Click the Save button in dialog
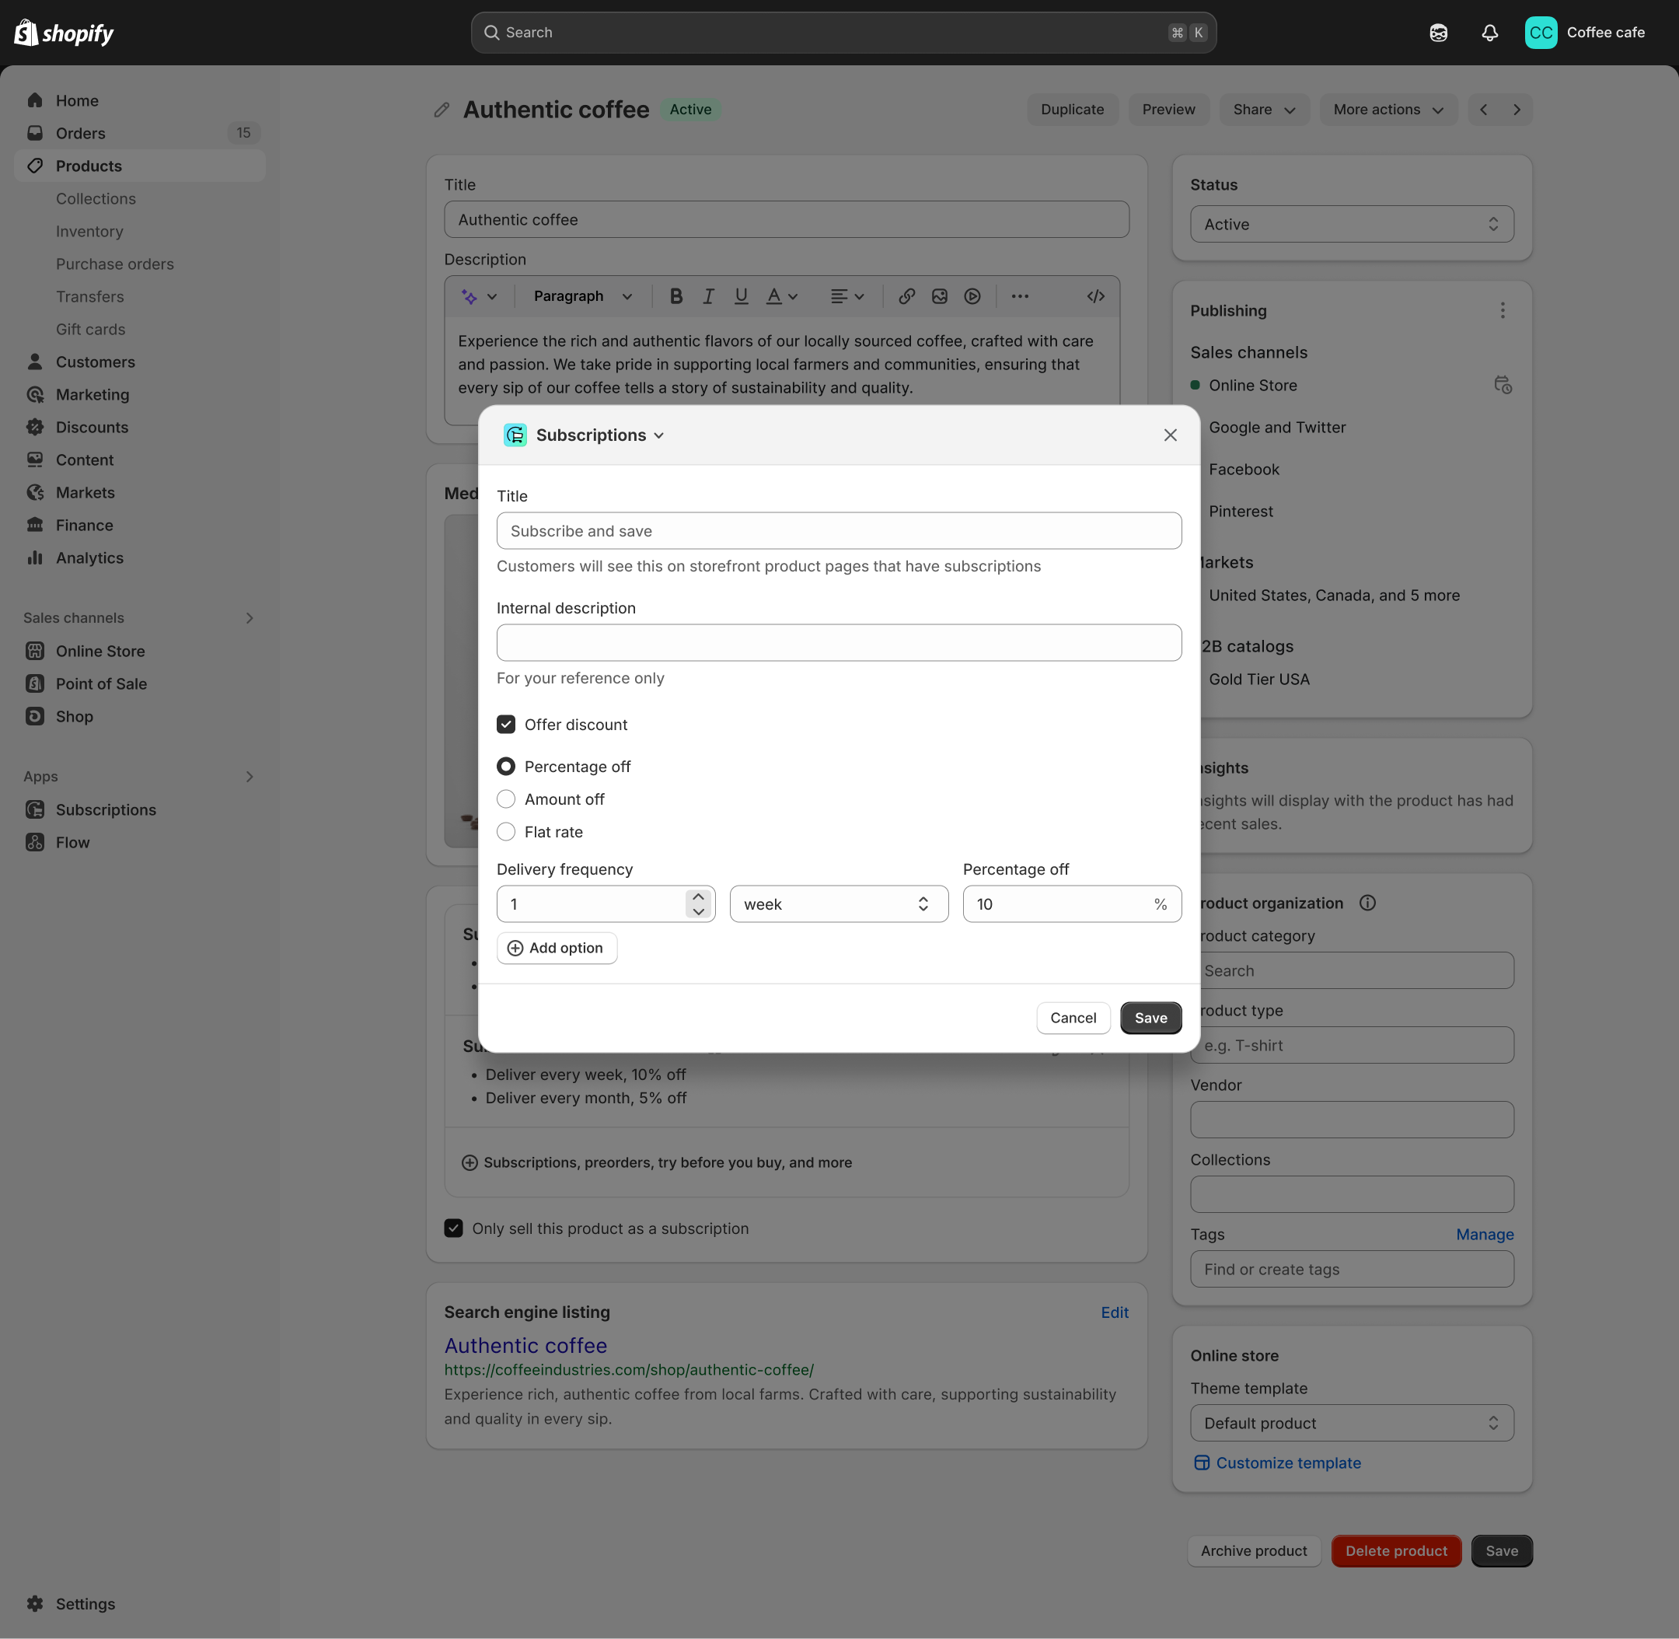Screen dimensions: 1679x1639 click(1150, 1018)
